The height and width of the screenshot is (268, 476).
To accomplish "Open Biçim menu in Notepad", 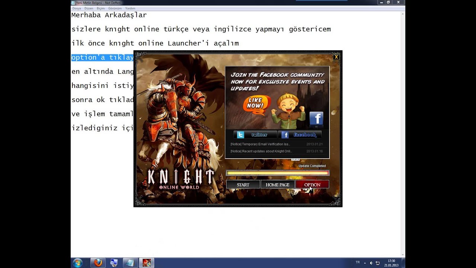I will point(101,8).
